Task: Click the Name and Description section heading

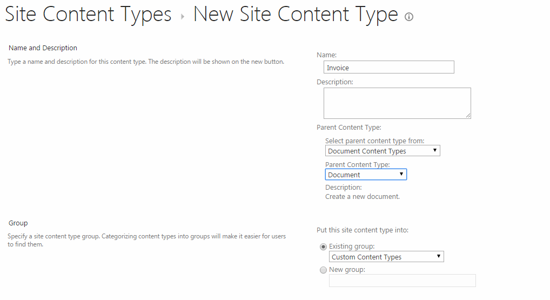Action: (x=43, y=48)
